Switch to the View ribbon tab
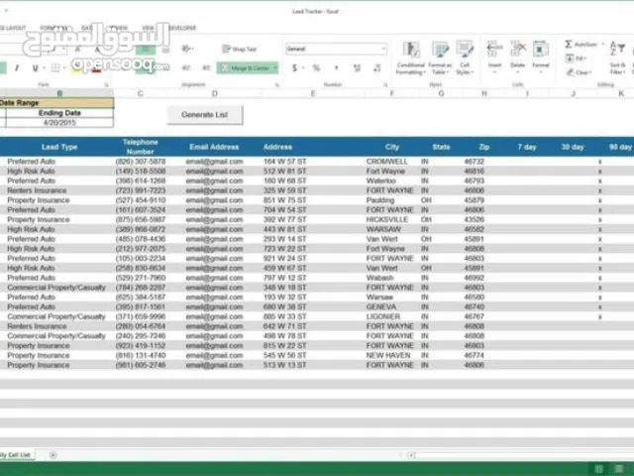The width and height of the screenshot is (634, 476). (149, 28)
